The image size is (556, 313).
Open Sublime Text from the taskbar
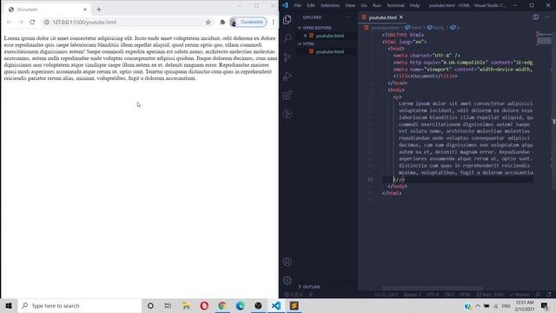295,305
